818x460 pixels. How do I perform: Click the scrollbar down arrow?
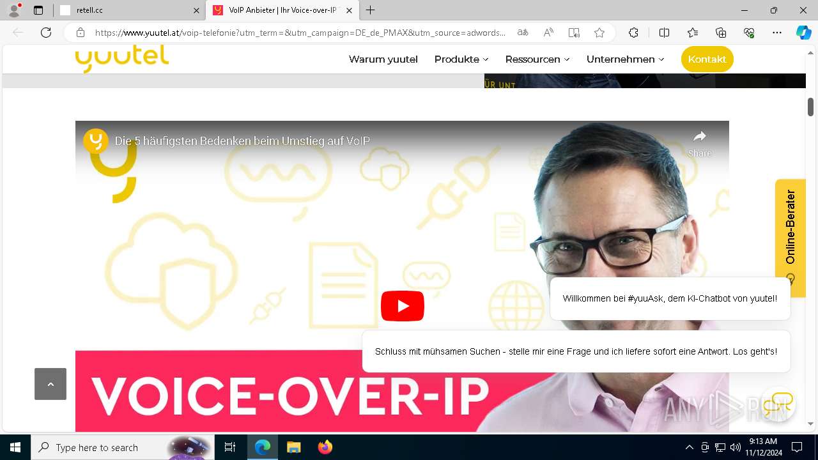click(x=810, y=424)
